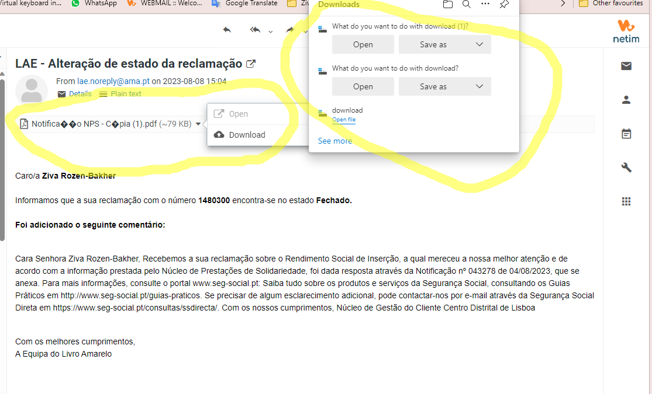The height and width of the screenshot is (394, 652).
Task: Click the Reply all icon
Action: pyautogui.click(x=256, y=30)
